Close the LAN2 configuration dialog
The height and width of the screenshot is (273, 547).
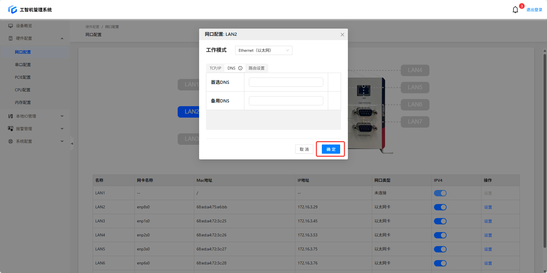tap(342, 35)
